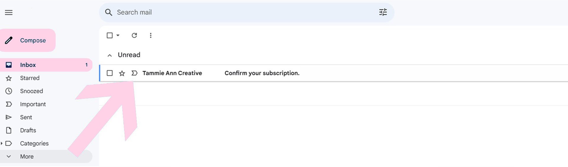Viewport: 568px width, 167px height.
Task: Open the Starred folder
Action: coord(30,78)
